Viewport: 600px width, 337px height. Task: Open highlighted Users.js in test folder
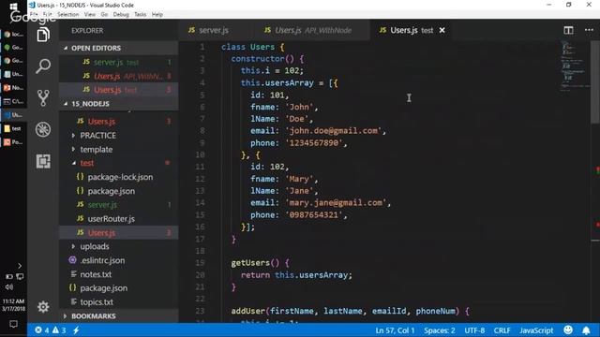point(119,233)
